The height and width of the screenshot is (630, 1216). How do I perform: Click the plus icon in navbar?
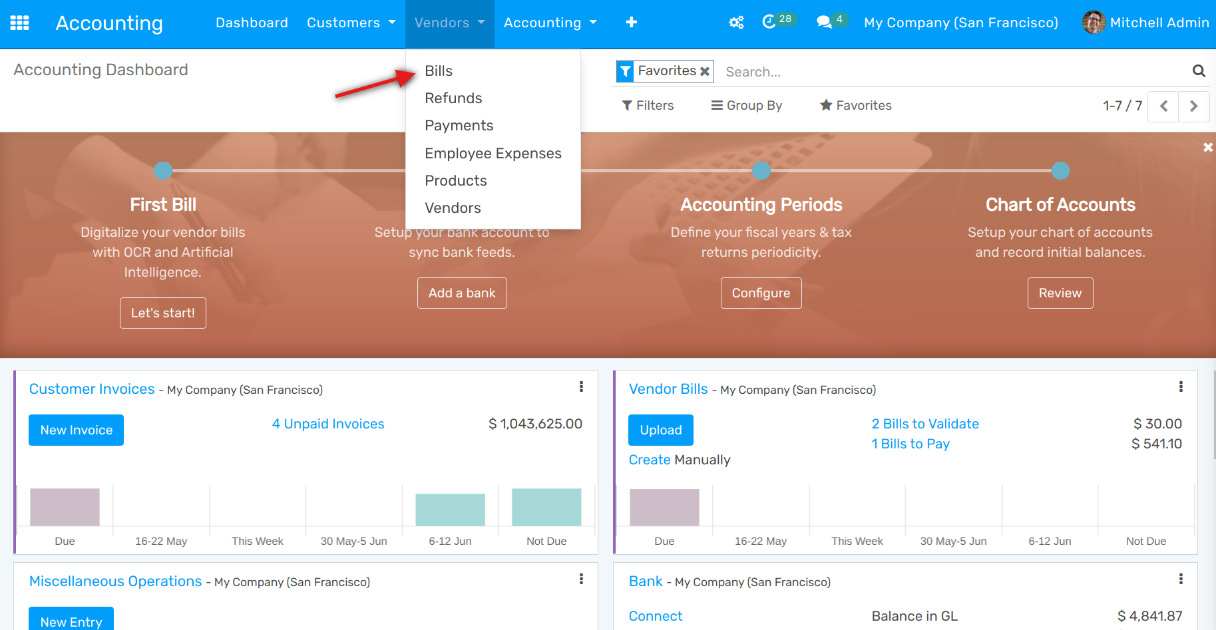tap(631, 23)
